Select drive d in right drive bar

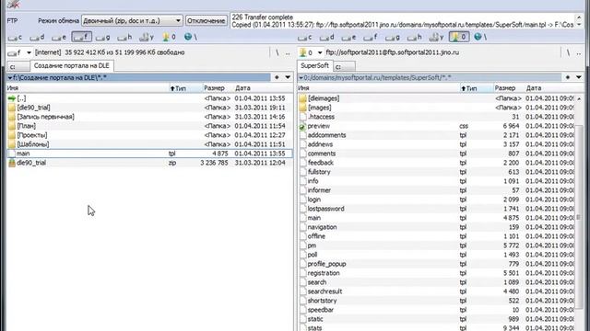click(326, 37)
